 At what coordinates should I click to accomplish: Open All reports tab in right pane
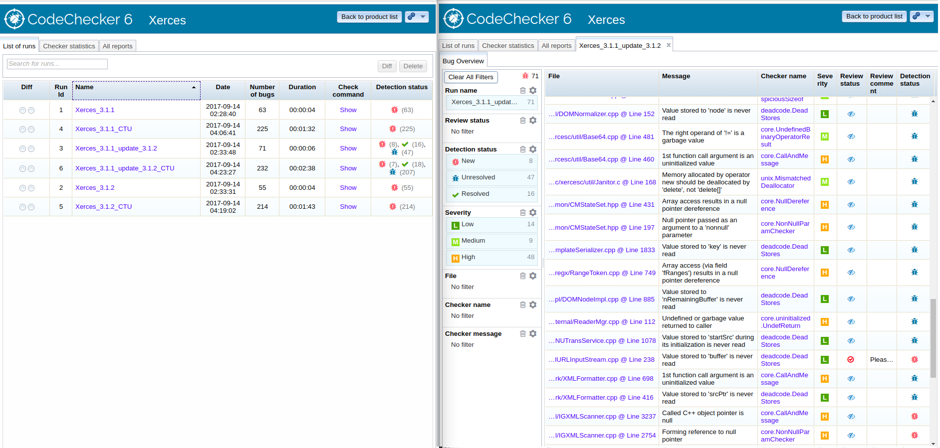pyautogui.click(x=556, y=46)
